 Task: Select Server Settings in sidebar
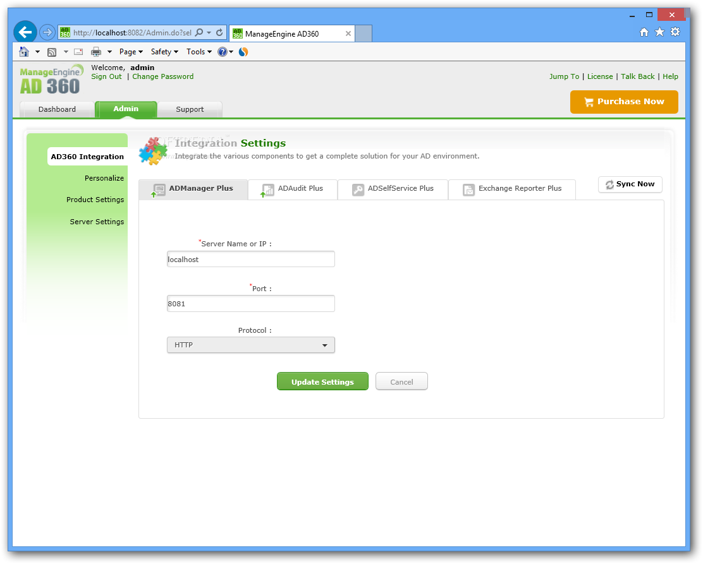(x=97, y=222)
